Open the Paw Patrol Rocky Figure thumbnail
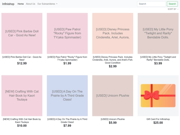 click(67, 33)
